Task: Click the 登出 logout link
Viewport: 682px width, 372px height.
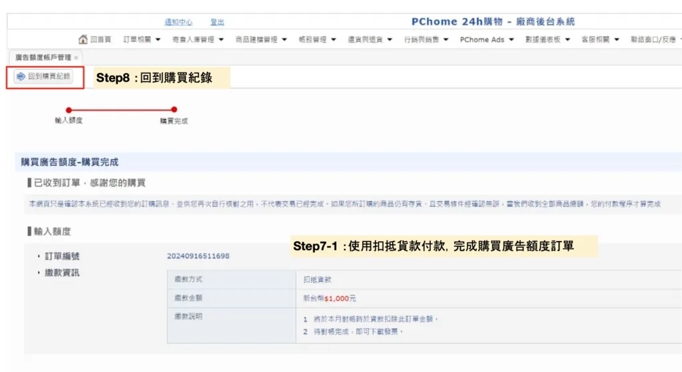Action: 217,22
